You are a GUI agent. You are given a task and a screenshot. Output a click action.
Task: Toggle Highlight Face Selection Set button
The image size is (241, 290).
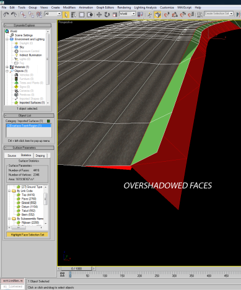27,235
